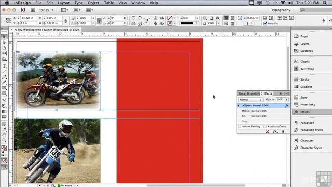
Task: Open the zoom level 132.1% dropdown
Action: (x=52, y=10)
